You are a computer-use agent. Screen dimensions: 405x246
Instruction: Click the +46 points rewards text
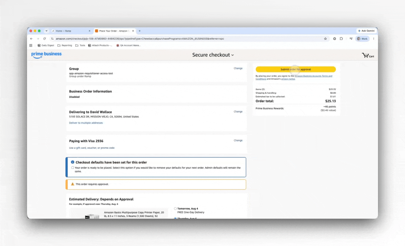point(330,107)
